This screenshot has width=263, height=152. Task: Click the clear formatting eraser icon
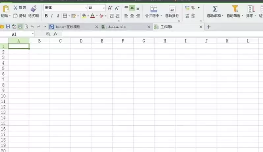tap(101, 16)
